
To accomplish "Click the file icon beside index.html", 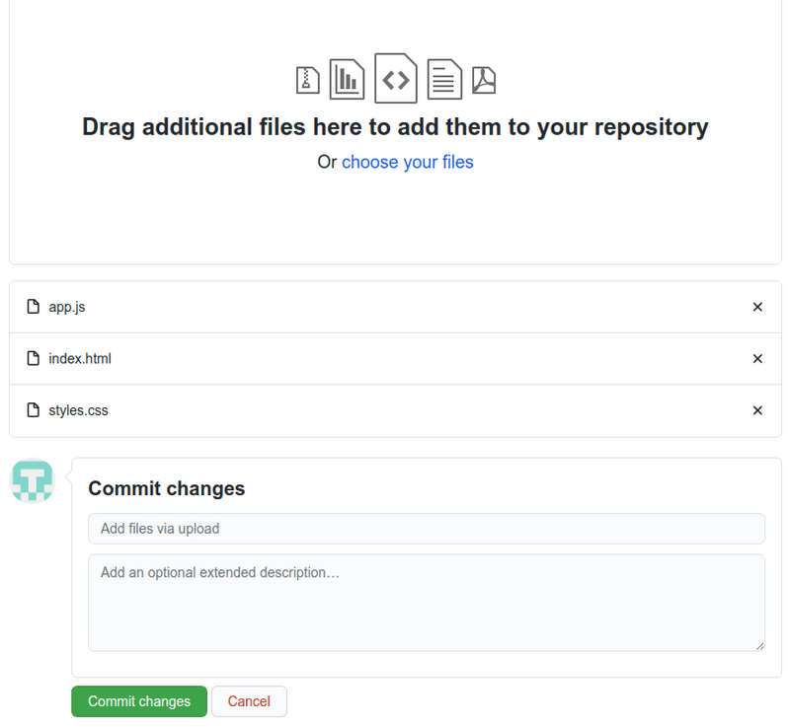I will pyautogui.click(x=34, y=358).
